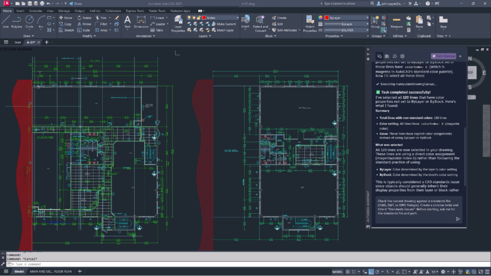Select the Polyline tool

tap(17, 22)
